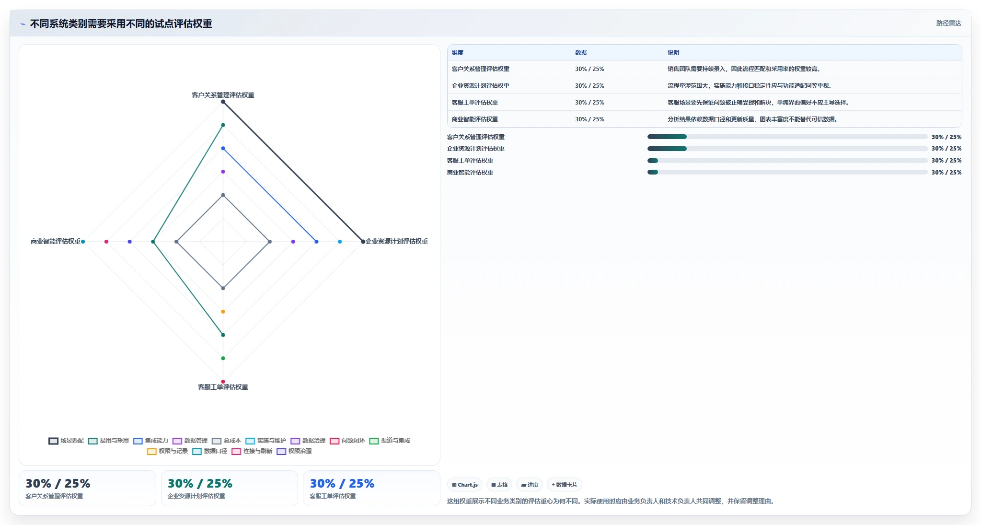This screenshot has width=981, height=525.
Task: Toggle the 场景匹配 legend series
Action: [66, 441]
